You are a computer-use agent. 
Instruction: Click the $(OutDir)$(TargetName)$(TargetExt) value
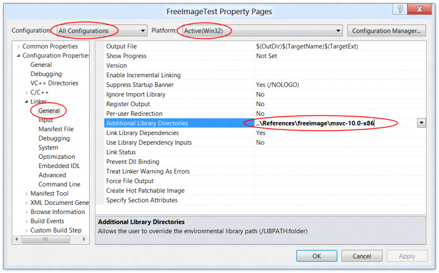click(307, 46)
